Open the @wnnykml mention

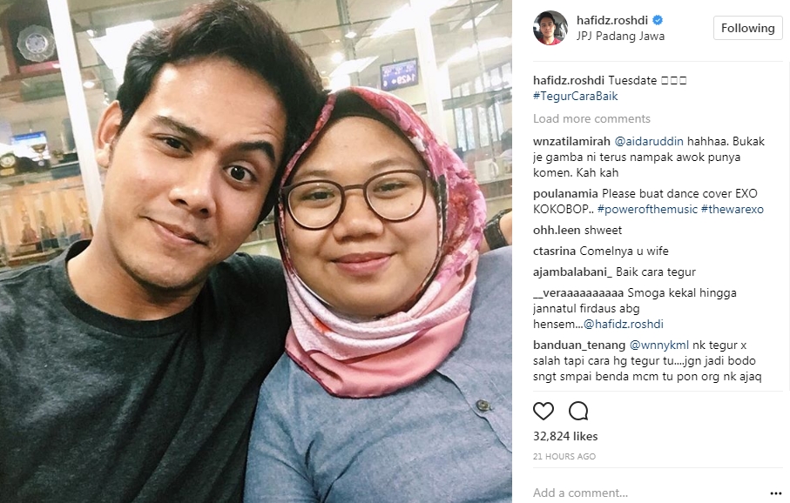[659, 345]
